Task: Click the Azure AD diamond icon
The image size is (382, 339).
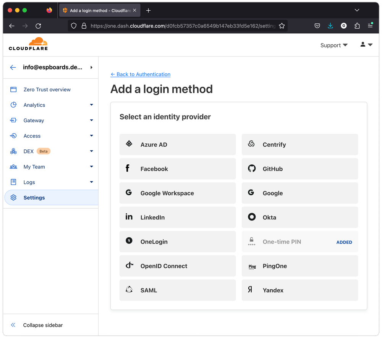Action: [x=129, y=144]
